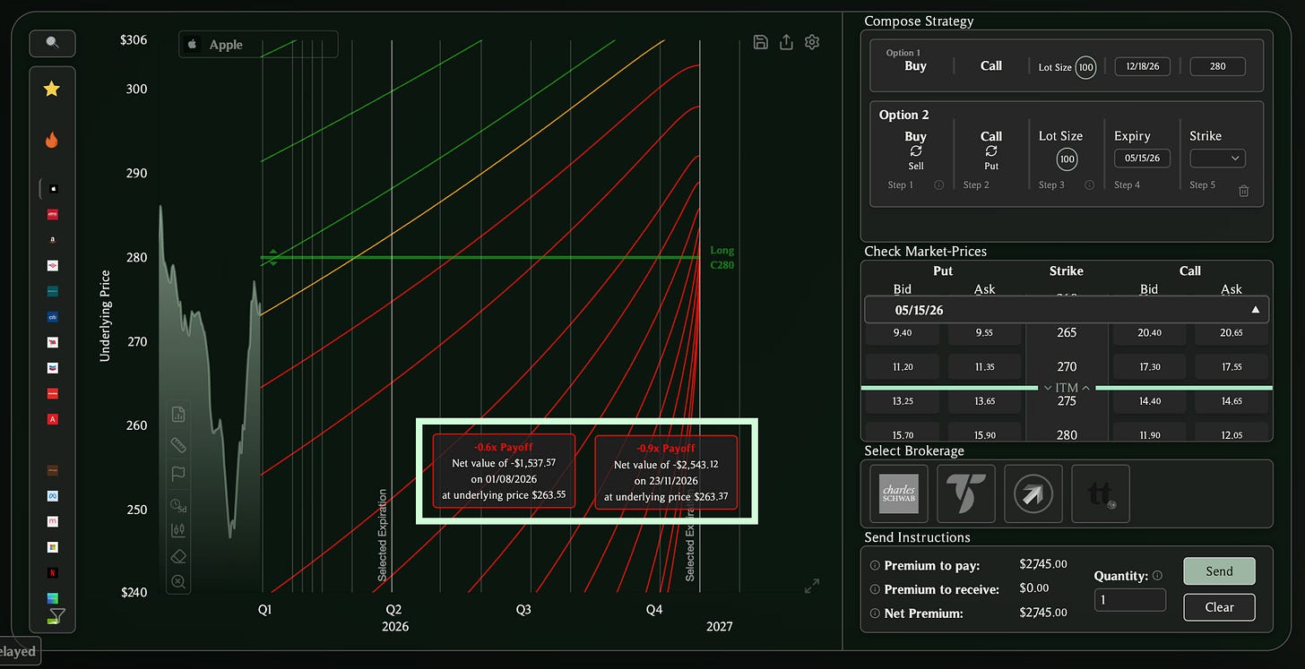Send the order instructions
Image resolution: width=1305 pixels, height=669 pixels.
[x=1219, y=571]
